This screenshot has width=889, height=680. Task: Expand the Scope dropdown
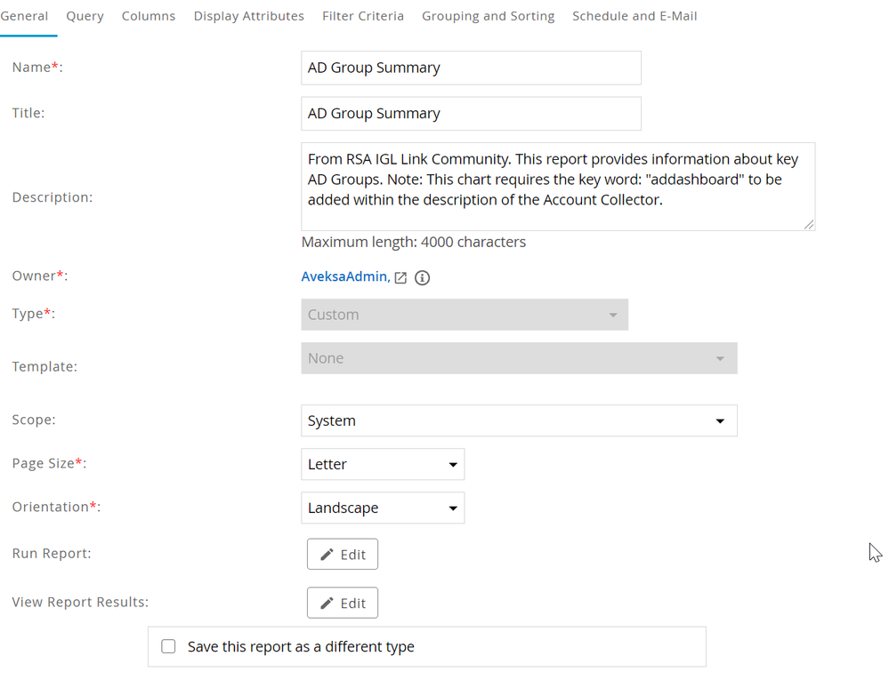(519, 420)
